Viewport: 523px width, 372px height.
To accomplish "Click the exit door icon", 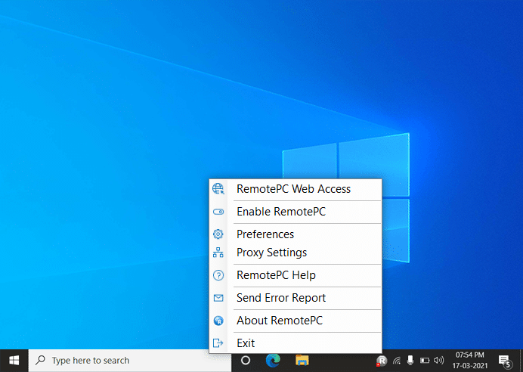I will 218,343.
